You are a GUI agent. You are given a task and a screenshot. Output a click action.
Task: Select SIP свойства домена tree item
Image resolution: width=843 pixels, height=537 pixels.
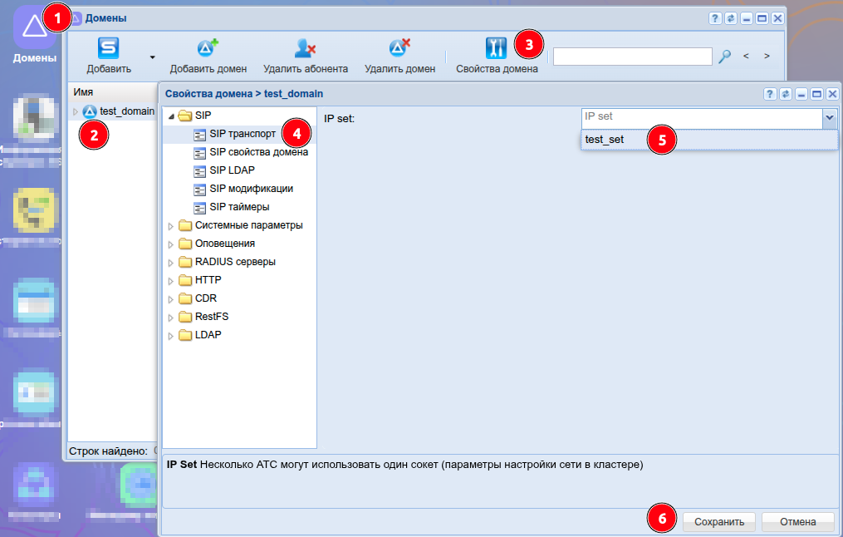click(x=258, y=152)
